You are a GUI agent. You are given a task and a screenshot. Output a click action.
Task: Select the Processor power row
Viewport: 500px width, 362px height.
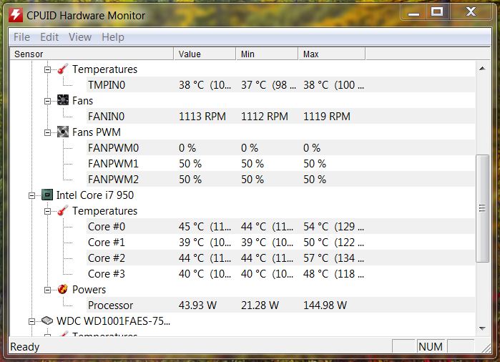(x=280, y=305)
